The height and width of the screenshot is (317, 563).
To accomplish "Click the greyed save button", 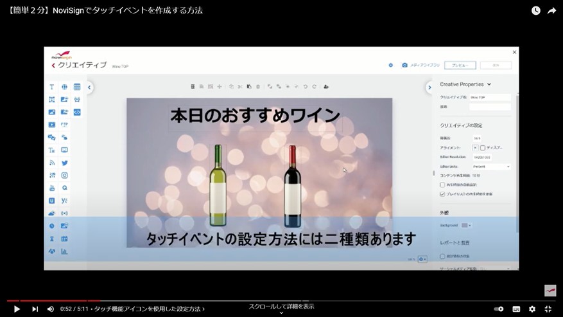I will click(x=496, y=65).
